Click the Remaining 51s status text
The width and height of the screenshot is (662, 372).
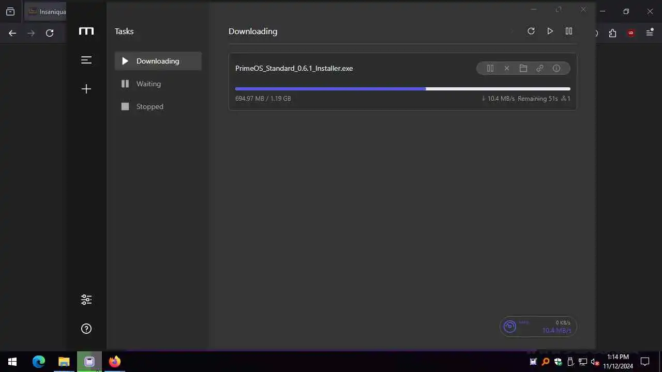pyautogui.click(x=537, y=98)
